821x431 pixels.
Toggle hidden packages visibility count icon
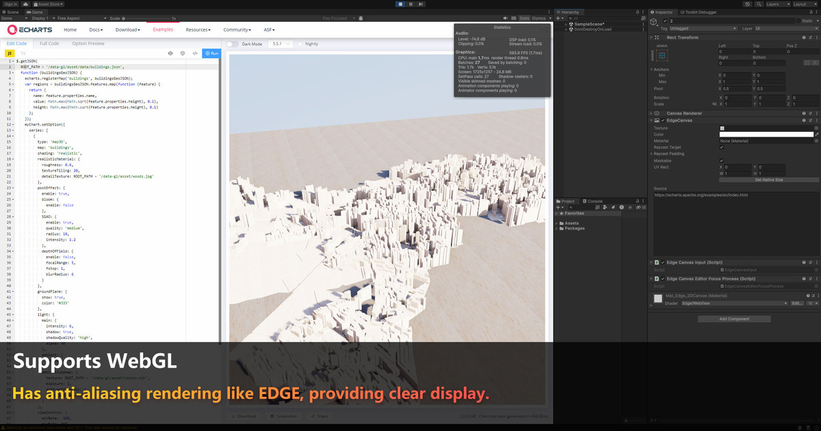point(642,207)
